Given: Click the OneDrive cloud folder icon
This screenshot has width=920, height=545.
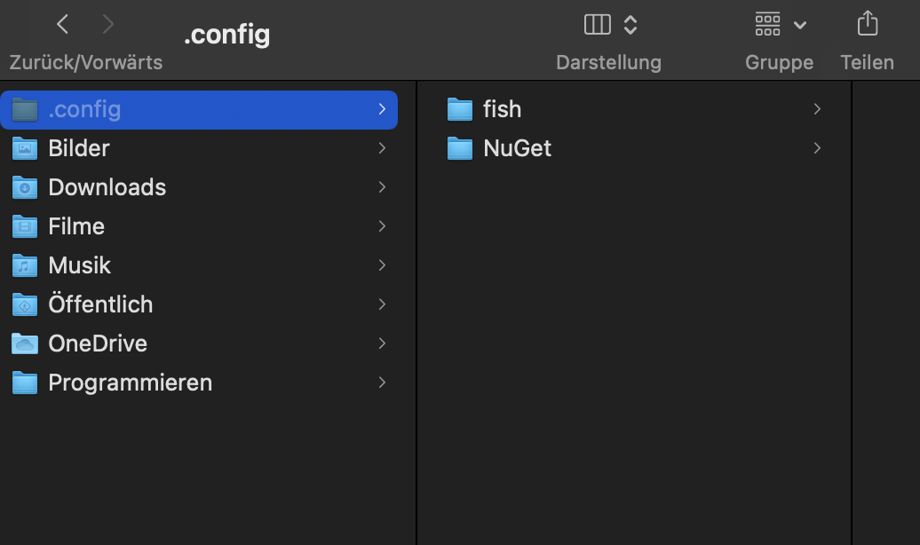Looking at the screenshot, I should pyautogui.click(x=24, y=344).
